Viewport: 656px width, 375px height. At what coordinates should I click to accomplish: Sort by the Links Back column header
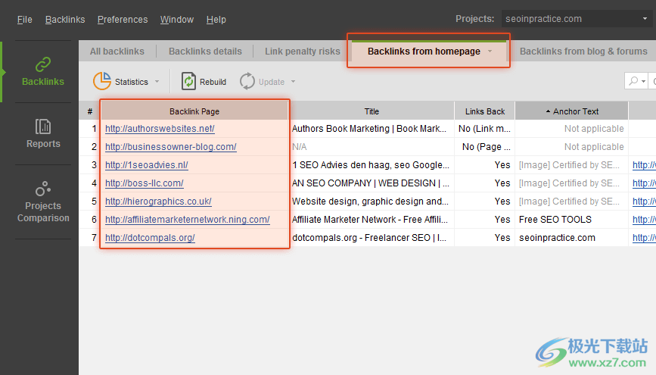click(x=485, y=111)
